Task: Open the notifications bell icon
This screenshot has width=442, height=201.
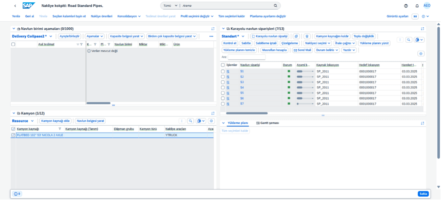Action: click(417, 6)
